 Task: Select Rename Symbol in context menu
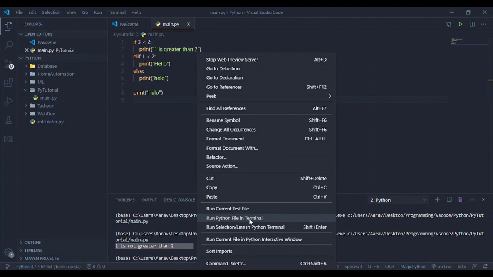[x=266, y=120]
